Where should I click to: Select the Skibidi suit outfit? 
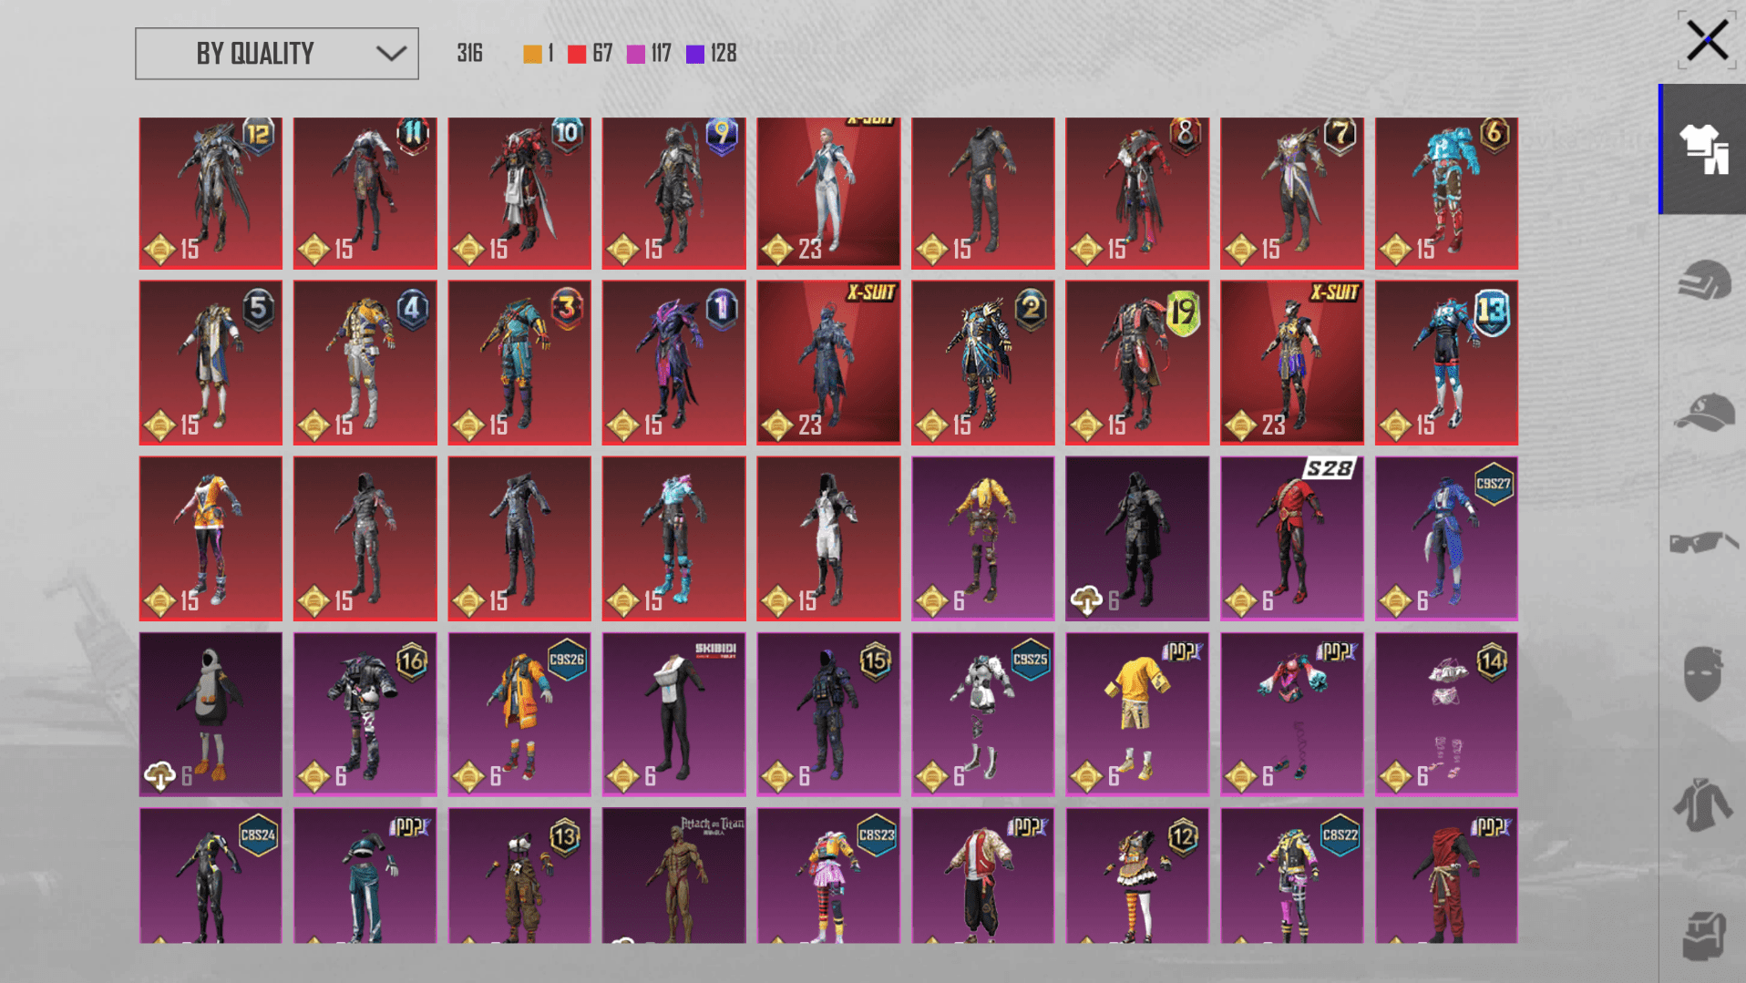[673, 713]
